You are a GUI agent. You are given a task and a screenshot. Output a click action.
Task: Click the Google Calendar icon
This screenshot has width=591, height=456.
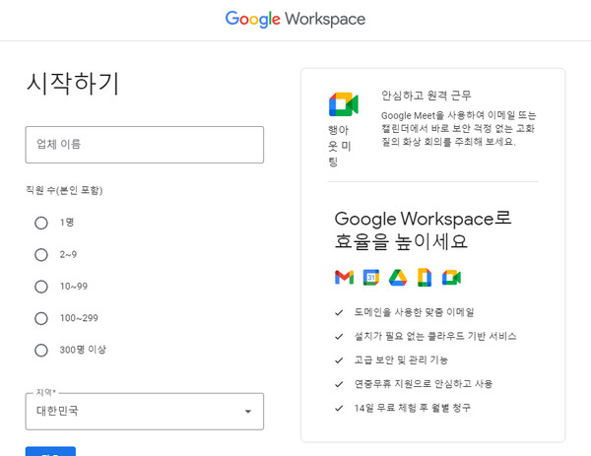pos(371,278)
